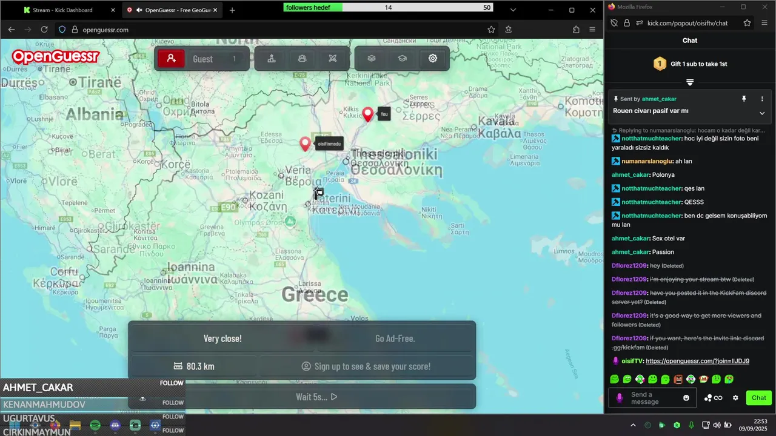
Task: Click the volume icon in system tray
Action: (x=717, y=425)
